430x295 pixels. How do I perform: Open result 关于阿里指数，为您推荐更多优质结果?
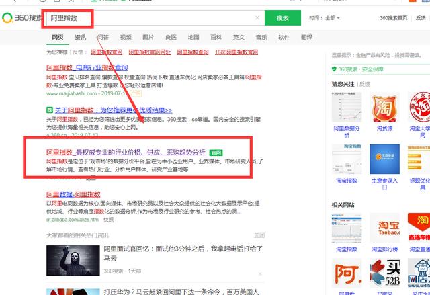coord(114,110)
